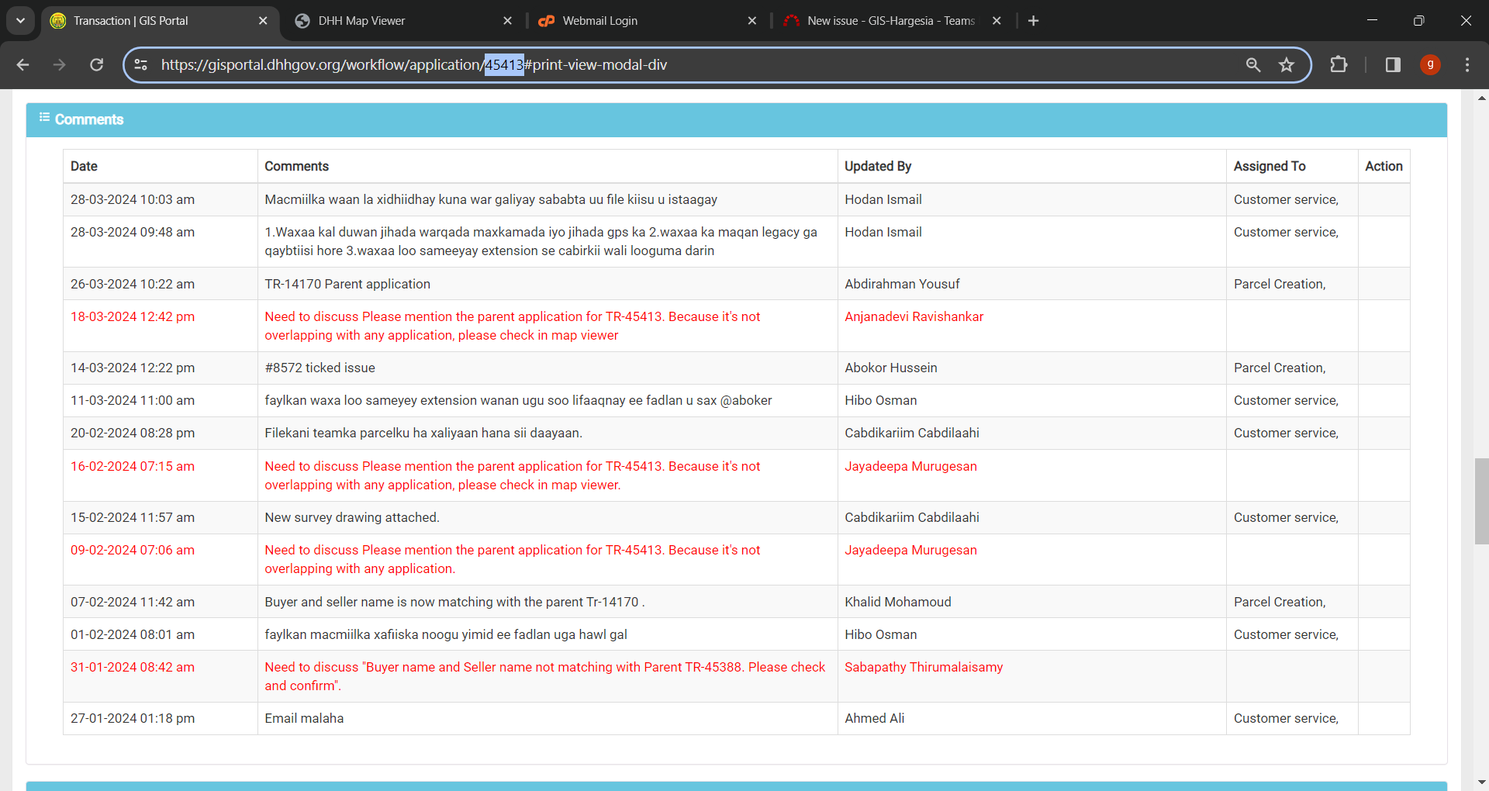Click Ahmed Ali in Updated By
Image resolution: width=1489 pixels, height=791 pixels.
pos(875,718)
